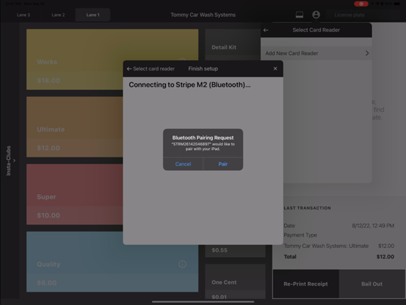Click the screen recording indicator in status bar
This screenshot has width=406, height=305.
point(361,3)
